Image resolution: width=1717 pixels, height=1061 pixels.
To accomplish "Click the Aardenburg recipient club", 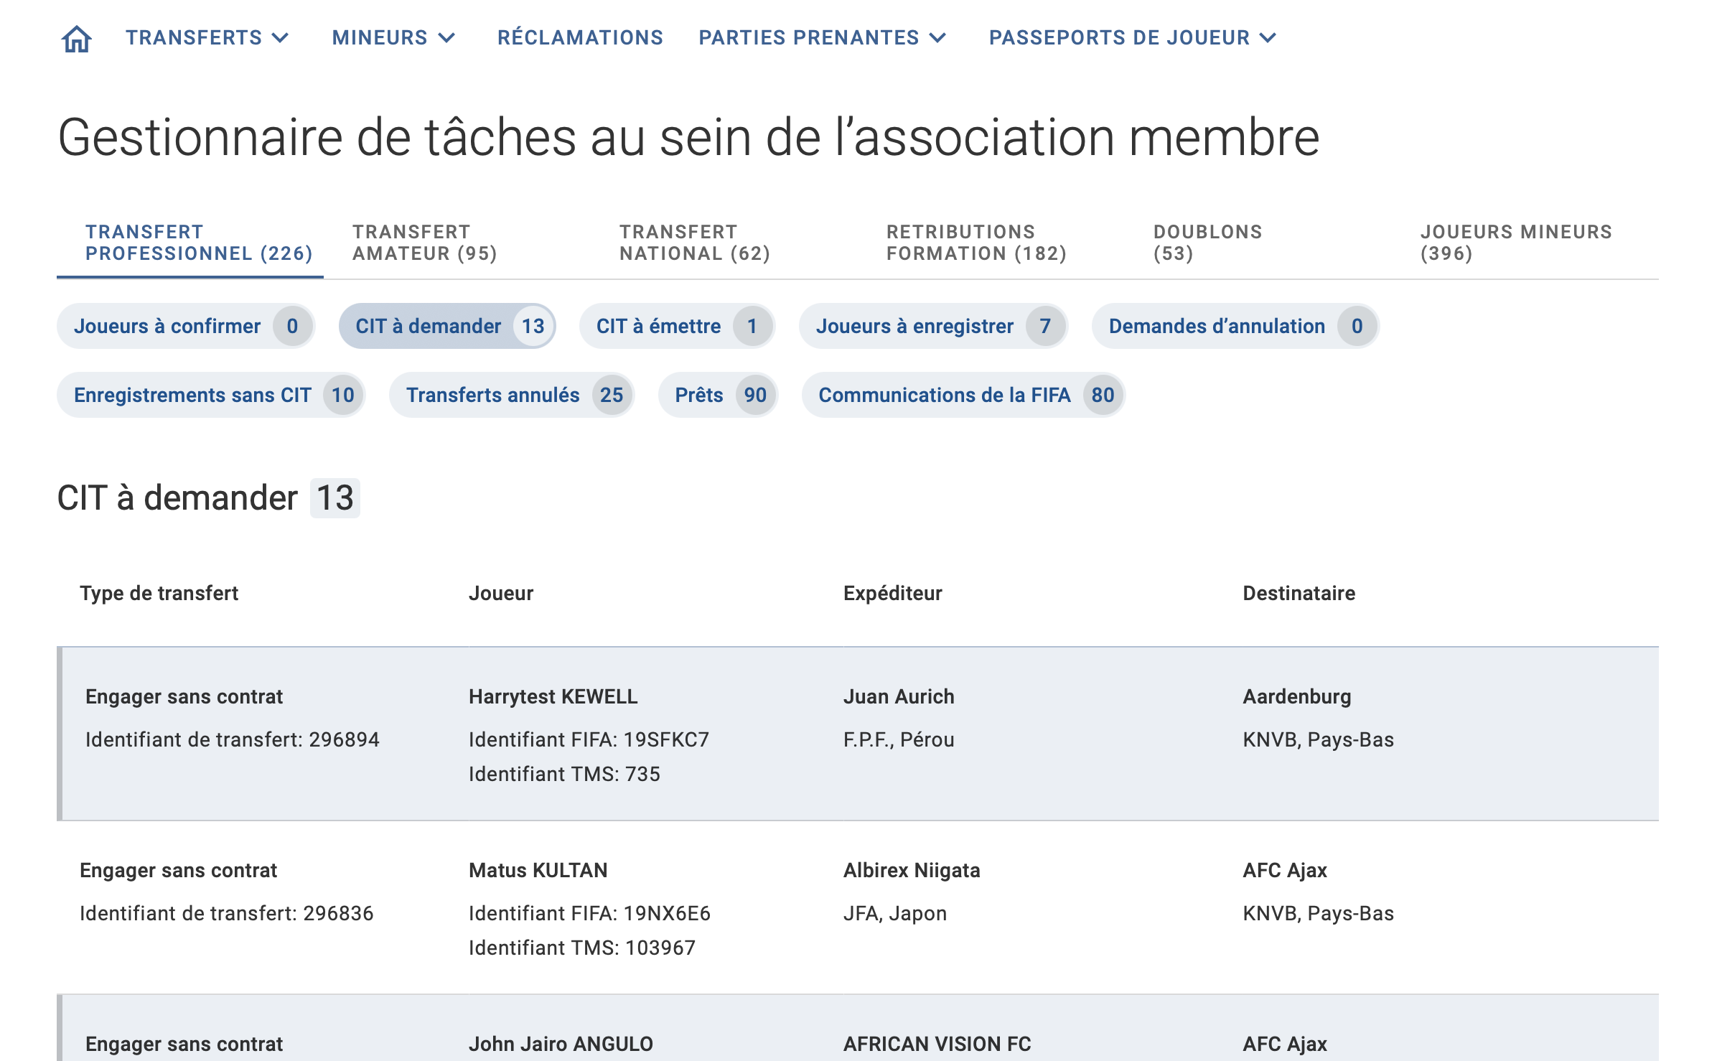I will pyautogui.click(x=1297, y=696).
